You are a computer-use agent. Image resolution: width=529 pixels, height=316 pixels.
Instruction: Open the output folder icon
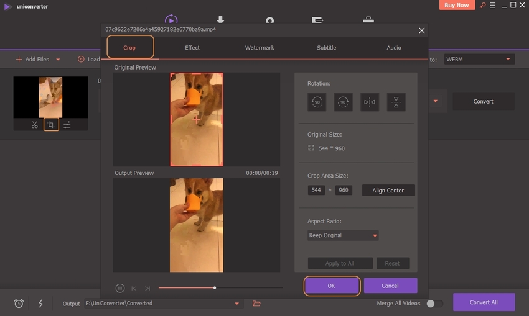[256, 304]
